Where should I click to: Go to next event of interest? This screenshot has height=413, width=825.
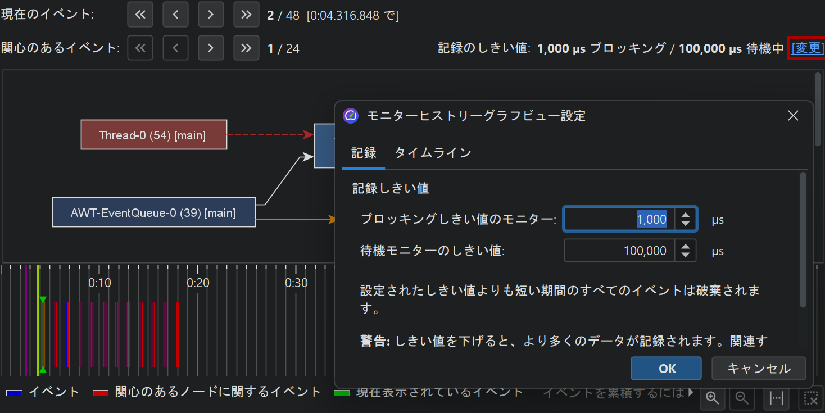[211, 48]
